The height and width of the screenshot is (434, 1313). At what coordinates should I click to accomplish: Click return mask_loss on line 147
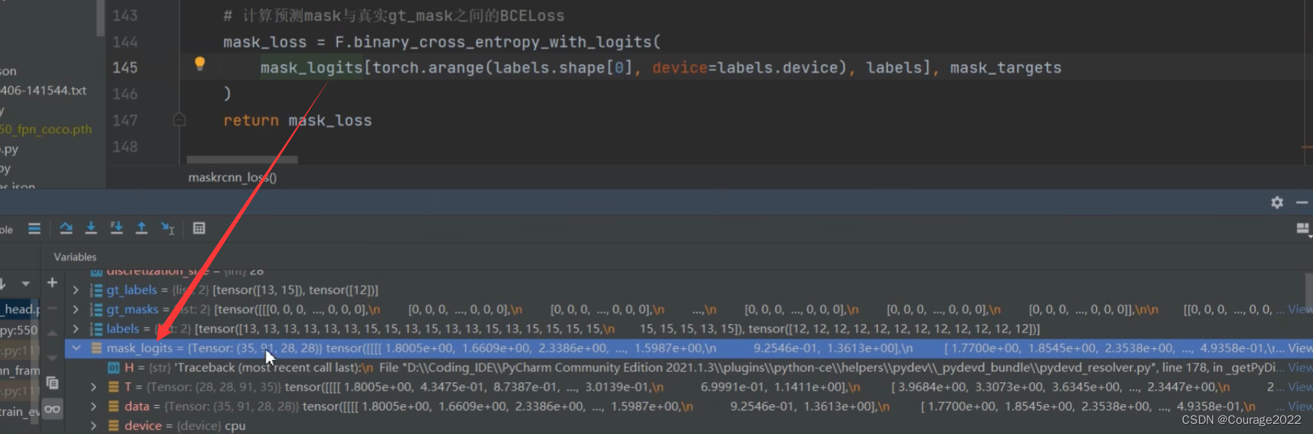[x=297, y=120]
